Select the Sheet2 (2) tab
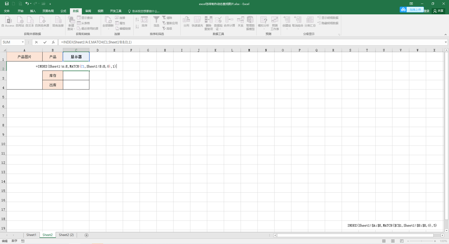The image size is (449, 244). (66, 235)
